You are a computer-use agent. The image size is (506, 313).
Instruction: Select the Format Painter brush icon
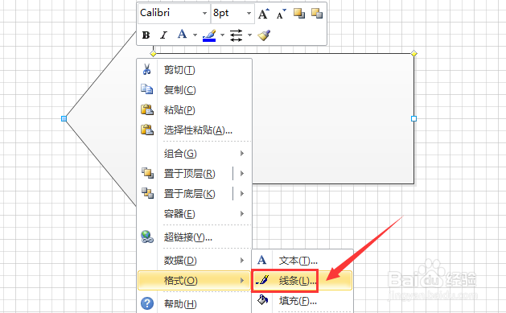[x=264, y=35]
